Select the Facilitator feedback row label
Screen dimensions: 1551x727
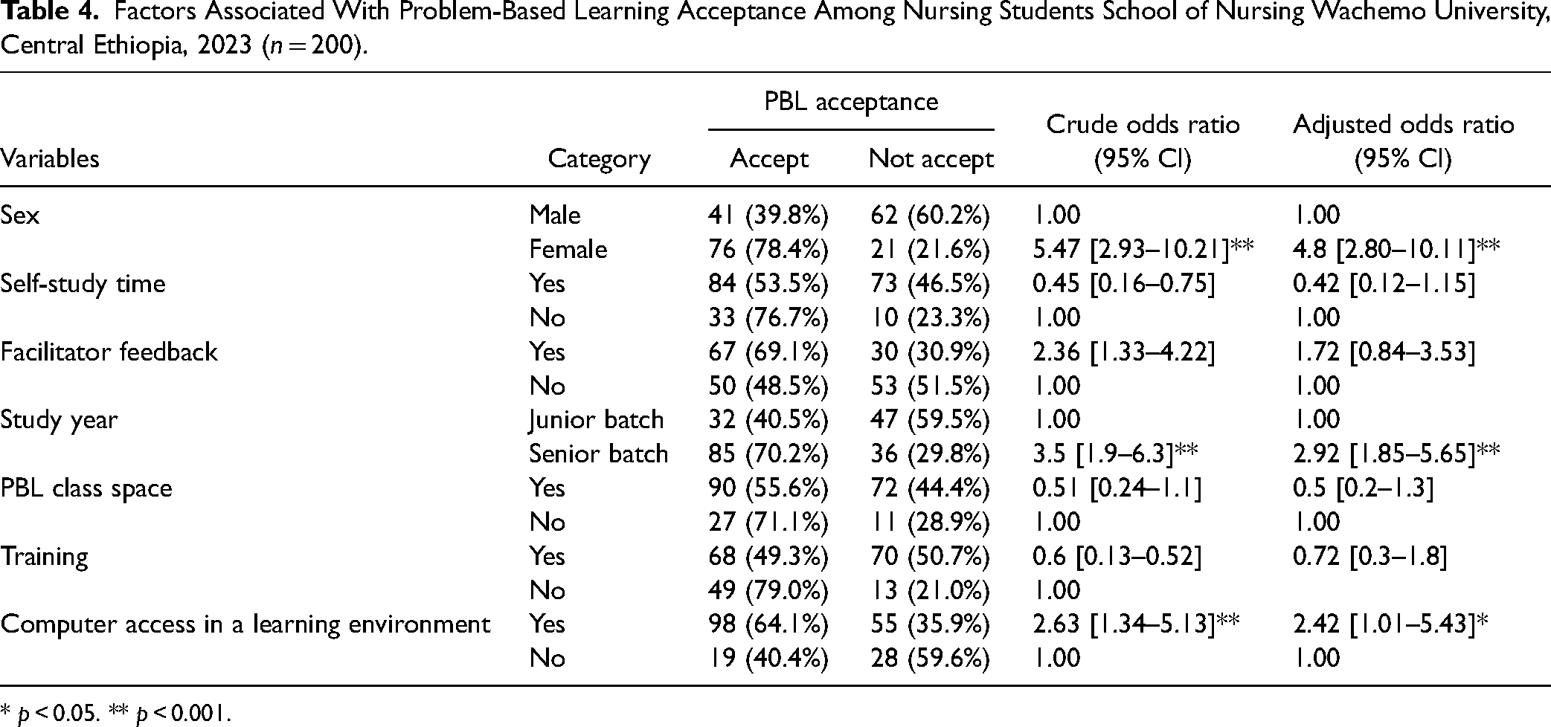tap(109, 351)
